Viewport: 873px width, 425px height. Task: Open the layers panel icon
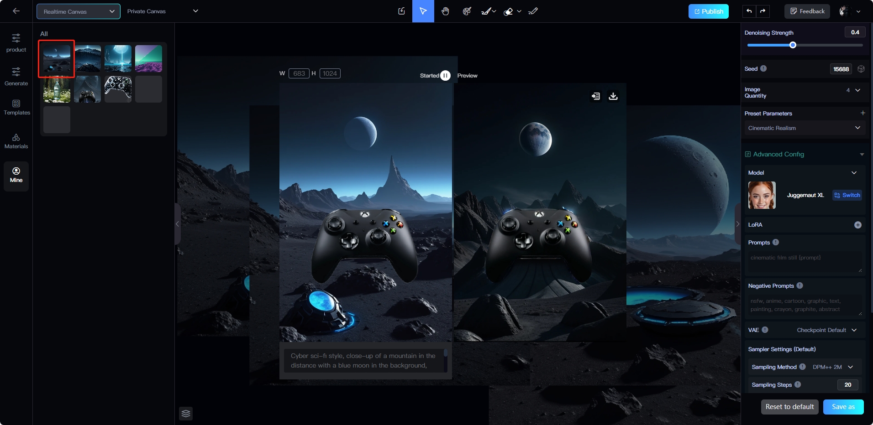[x=186, y=414]
